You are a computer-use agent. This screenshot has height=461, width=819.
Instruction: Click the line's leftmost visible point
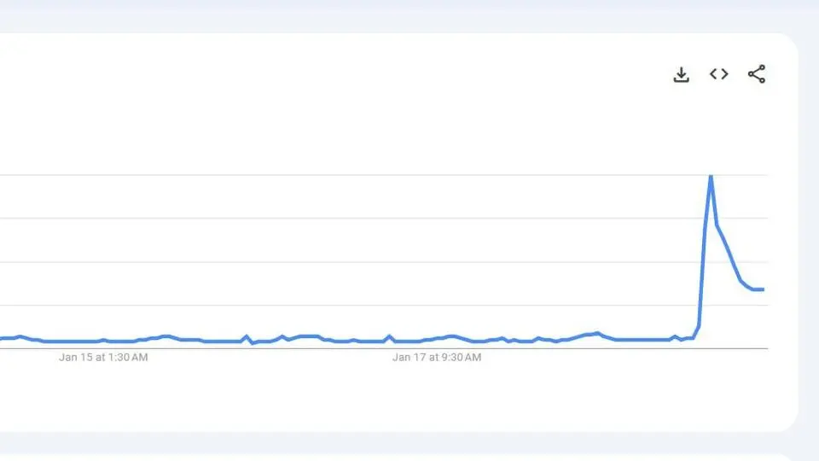[2, 339]
